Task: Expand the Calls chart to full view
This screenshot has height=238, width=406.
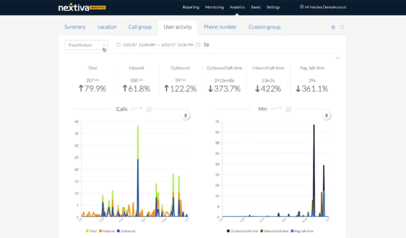Action: click(149, 109)
